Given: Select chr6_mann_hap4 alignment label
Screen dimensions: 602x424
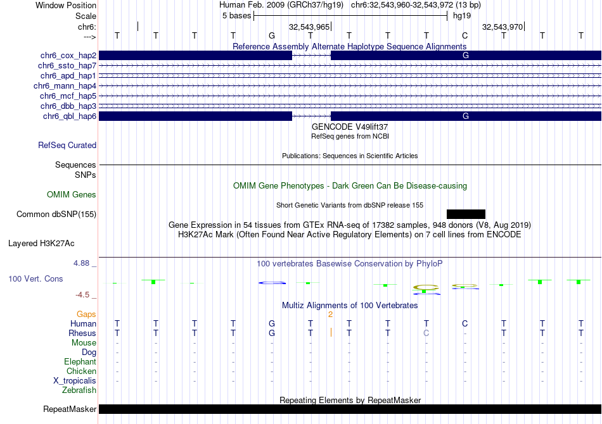Looking at the screenshot, I should tap(65, 86).
